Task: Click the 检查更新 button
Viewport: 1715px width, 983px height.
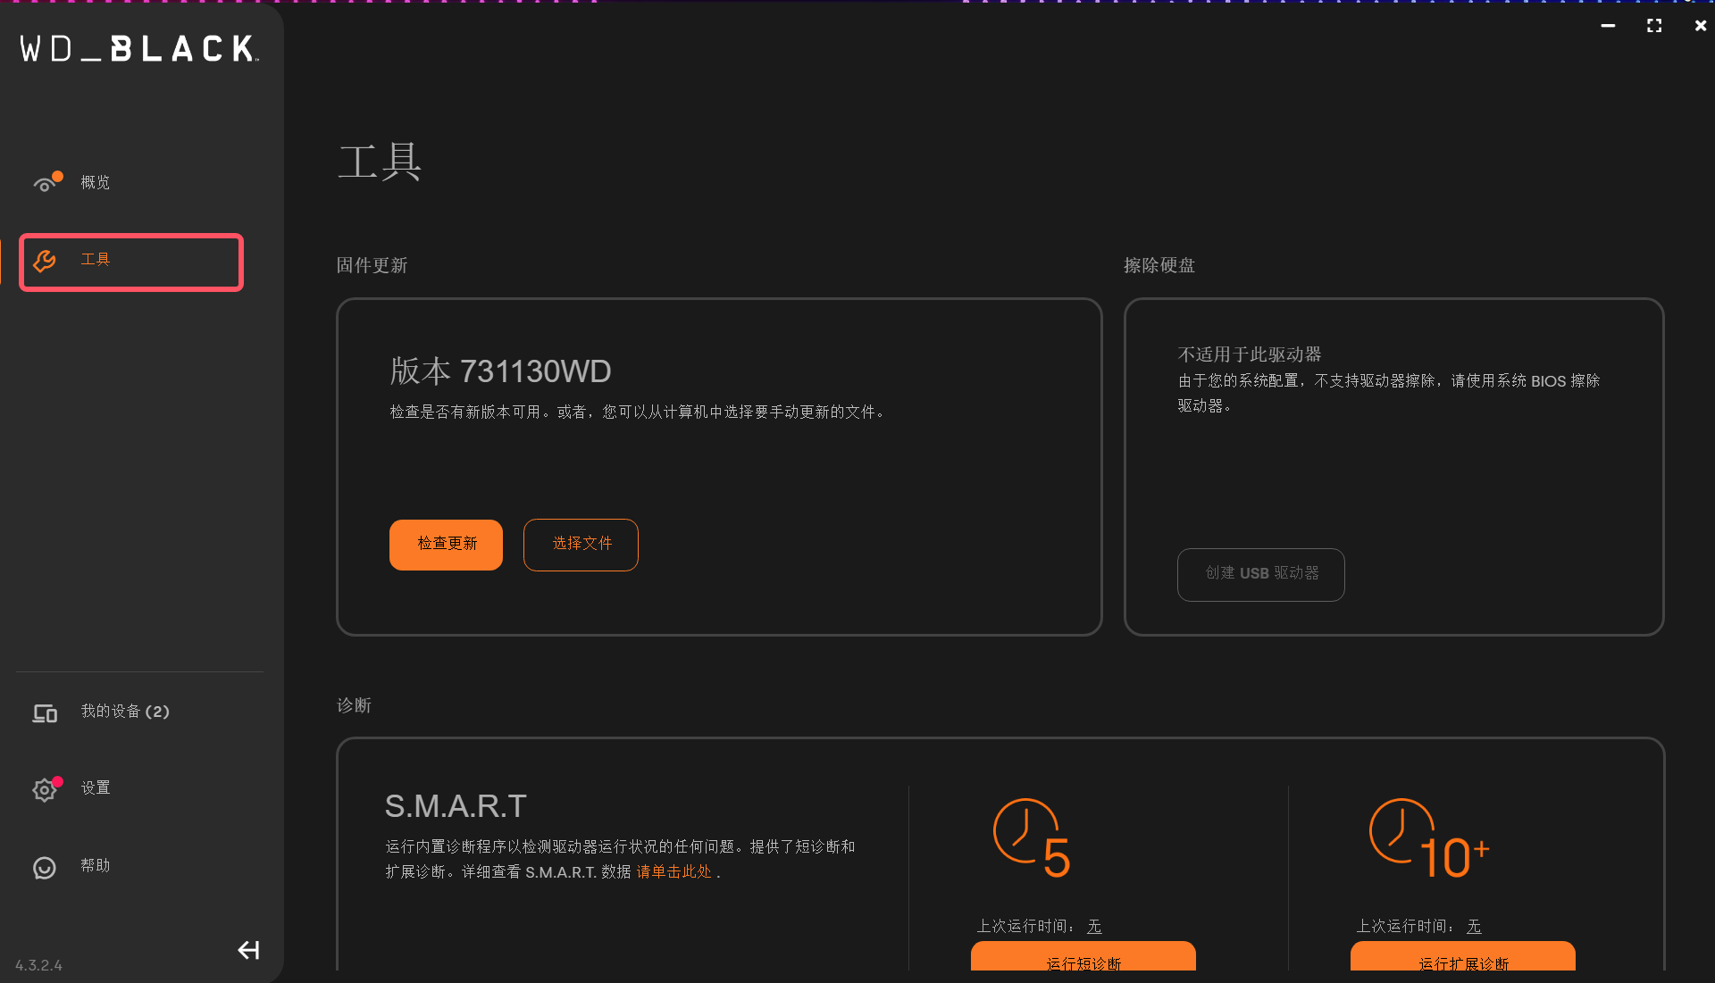Action: (446, 544)
